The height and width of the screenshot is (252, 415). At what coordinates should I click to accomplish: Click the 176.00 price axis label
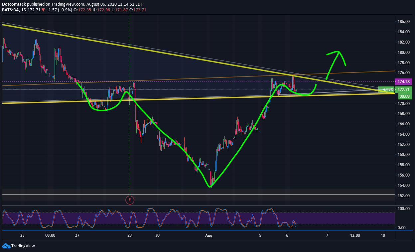(x=403, y=73)
